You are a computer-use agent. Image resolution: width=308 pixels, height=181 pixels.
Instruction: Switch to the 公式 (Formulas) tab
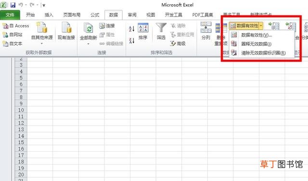(x=95, y=15)
